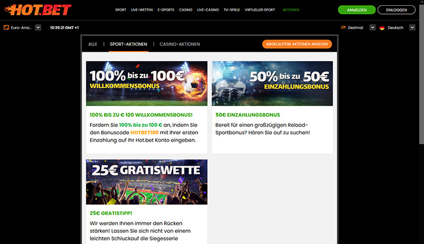Screen dimensions: 424x244
Task: Open the 25€ Gratiswette banner
Action: click(146, 182)
